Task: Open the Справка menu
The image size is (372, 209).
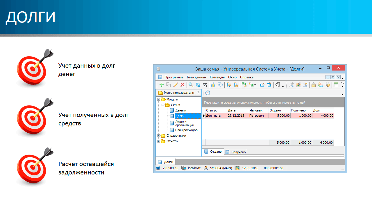Action: (247, 77)
